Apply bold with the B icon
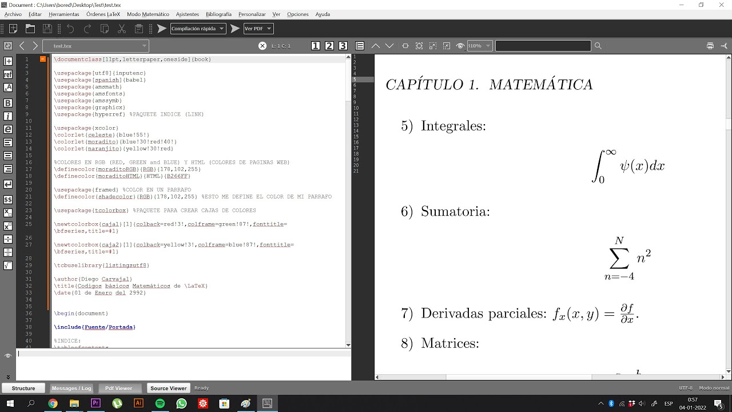732x412 pixels. click(x=8, y=103)
